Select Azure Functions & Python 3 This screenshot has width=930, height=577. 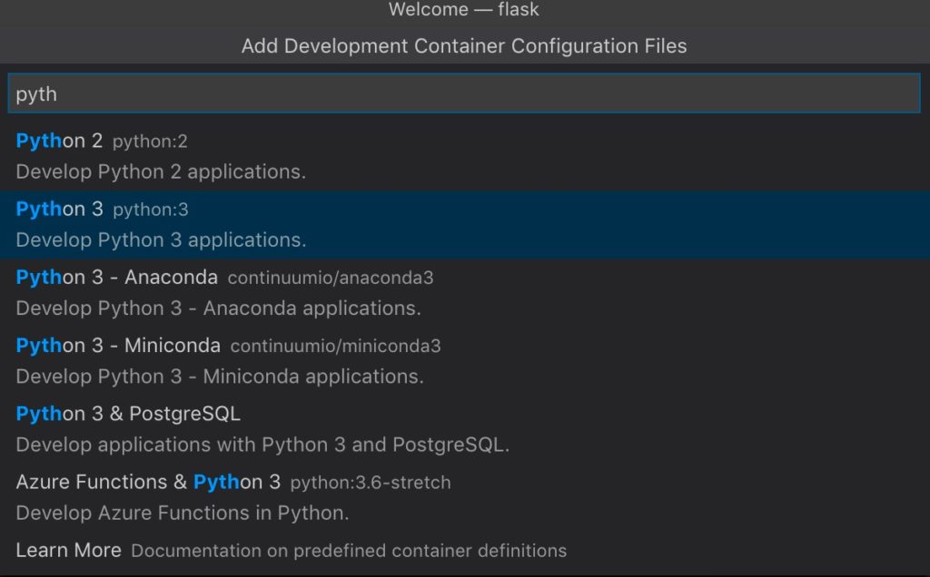click(x=465, y=497)
